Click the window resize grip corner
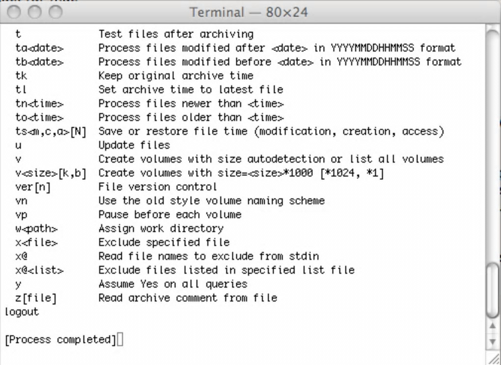The image size is (501, 365). pyautogui.click(x=493, y=358)
